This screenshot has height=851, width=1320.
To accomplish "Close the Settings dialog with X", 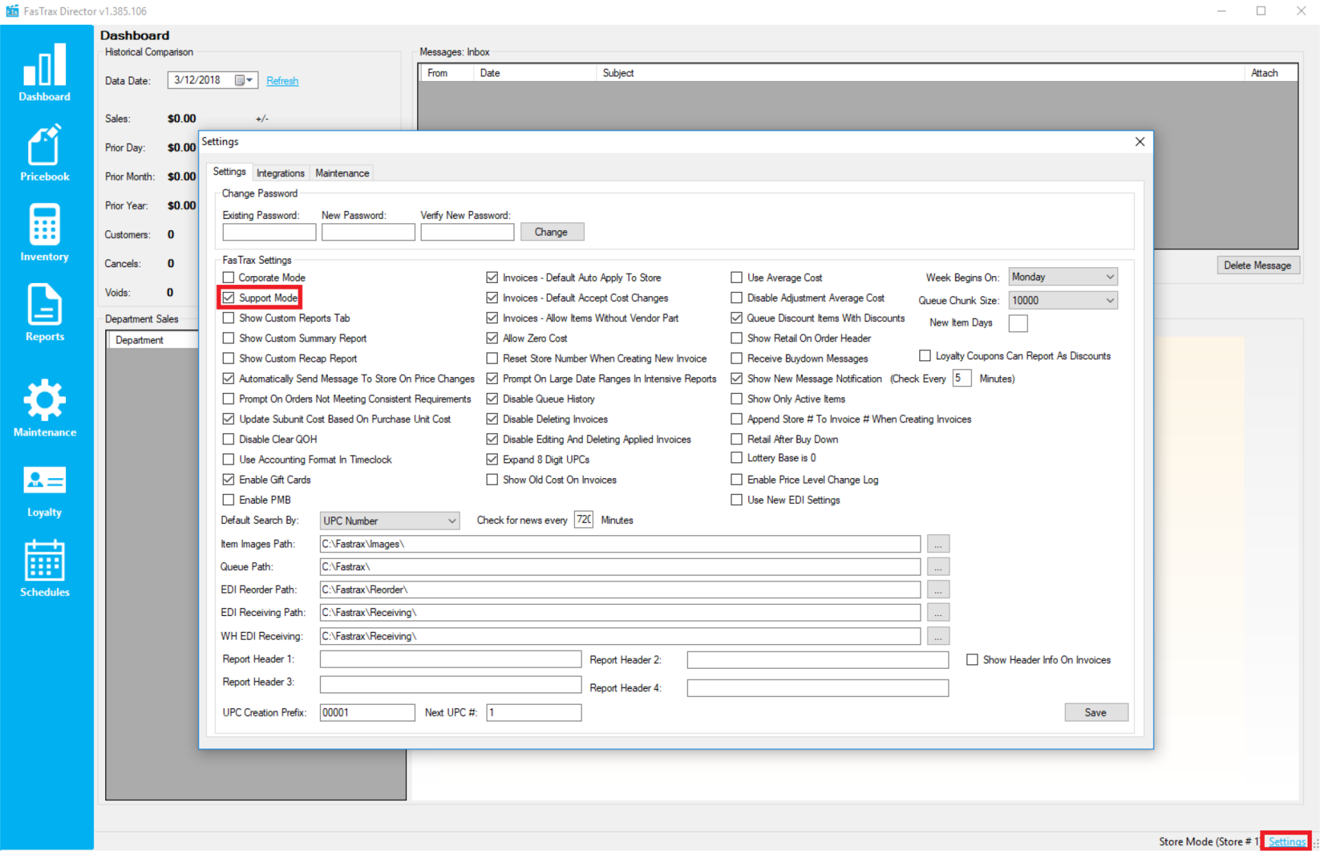I will coord(1139,141).
